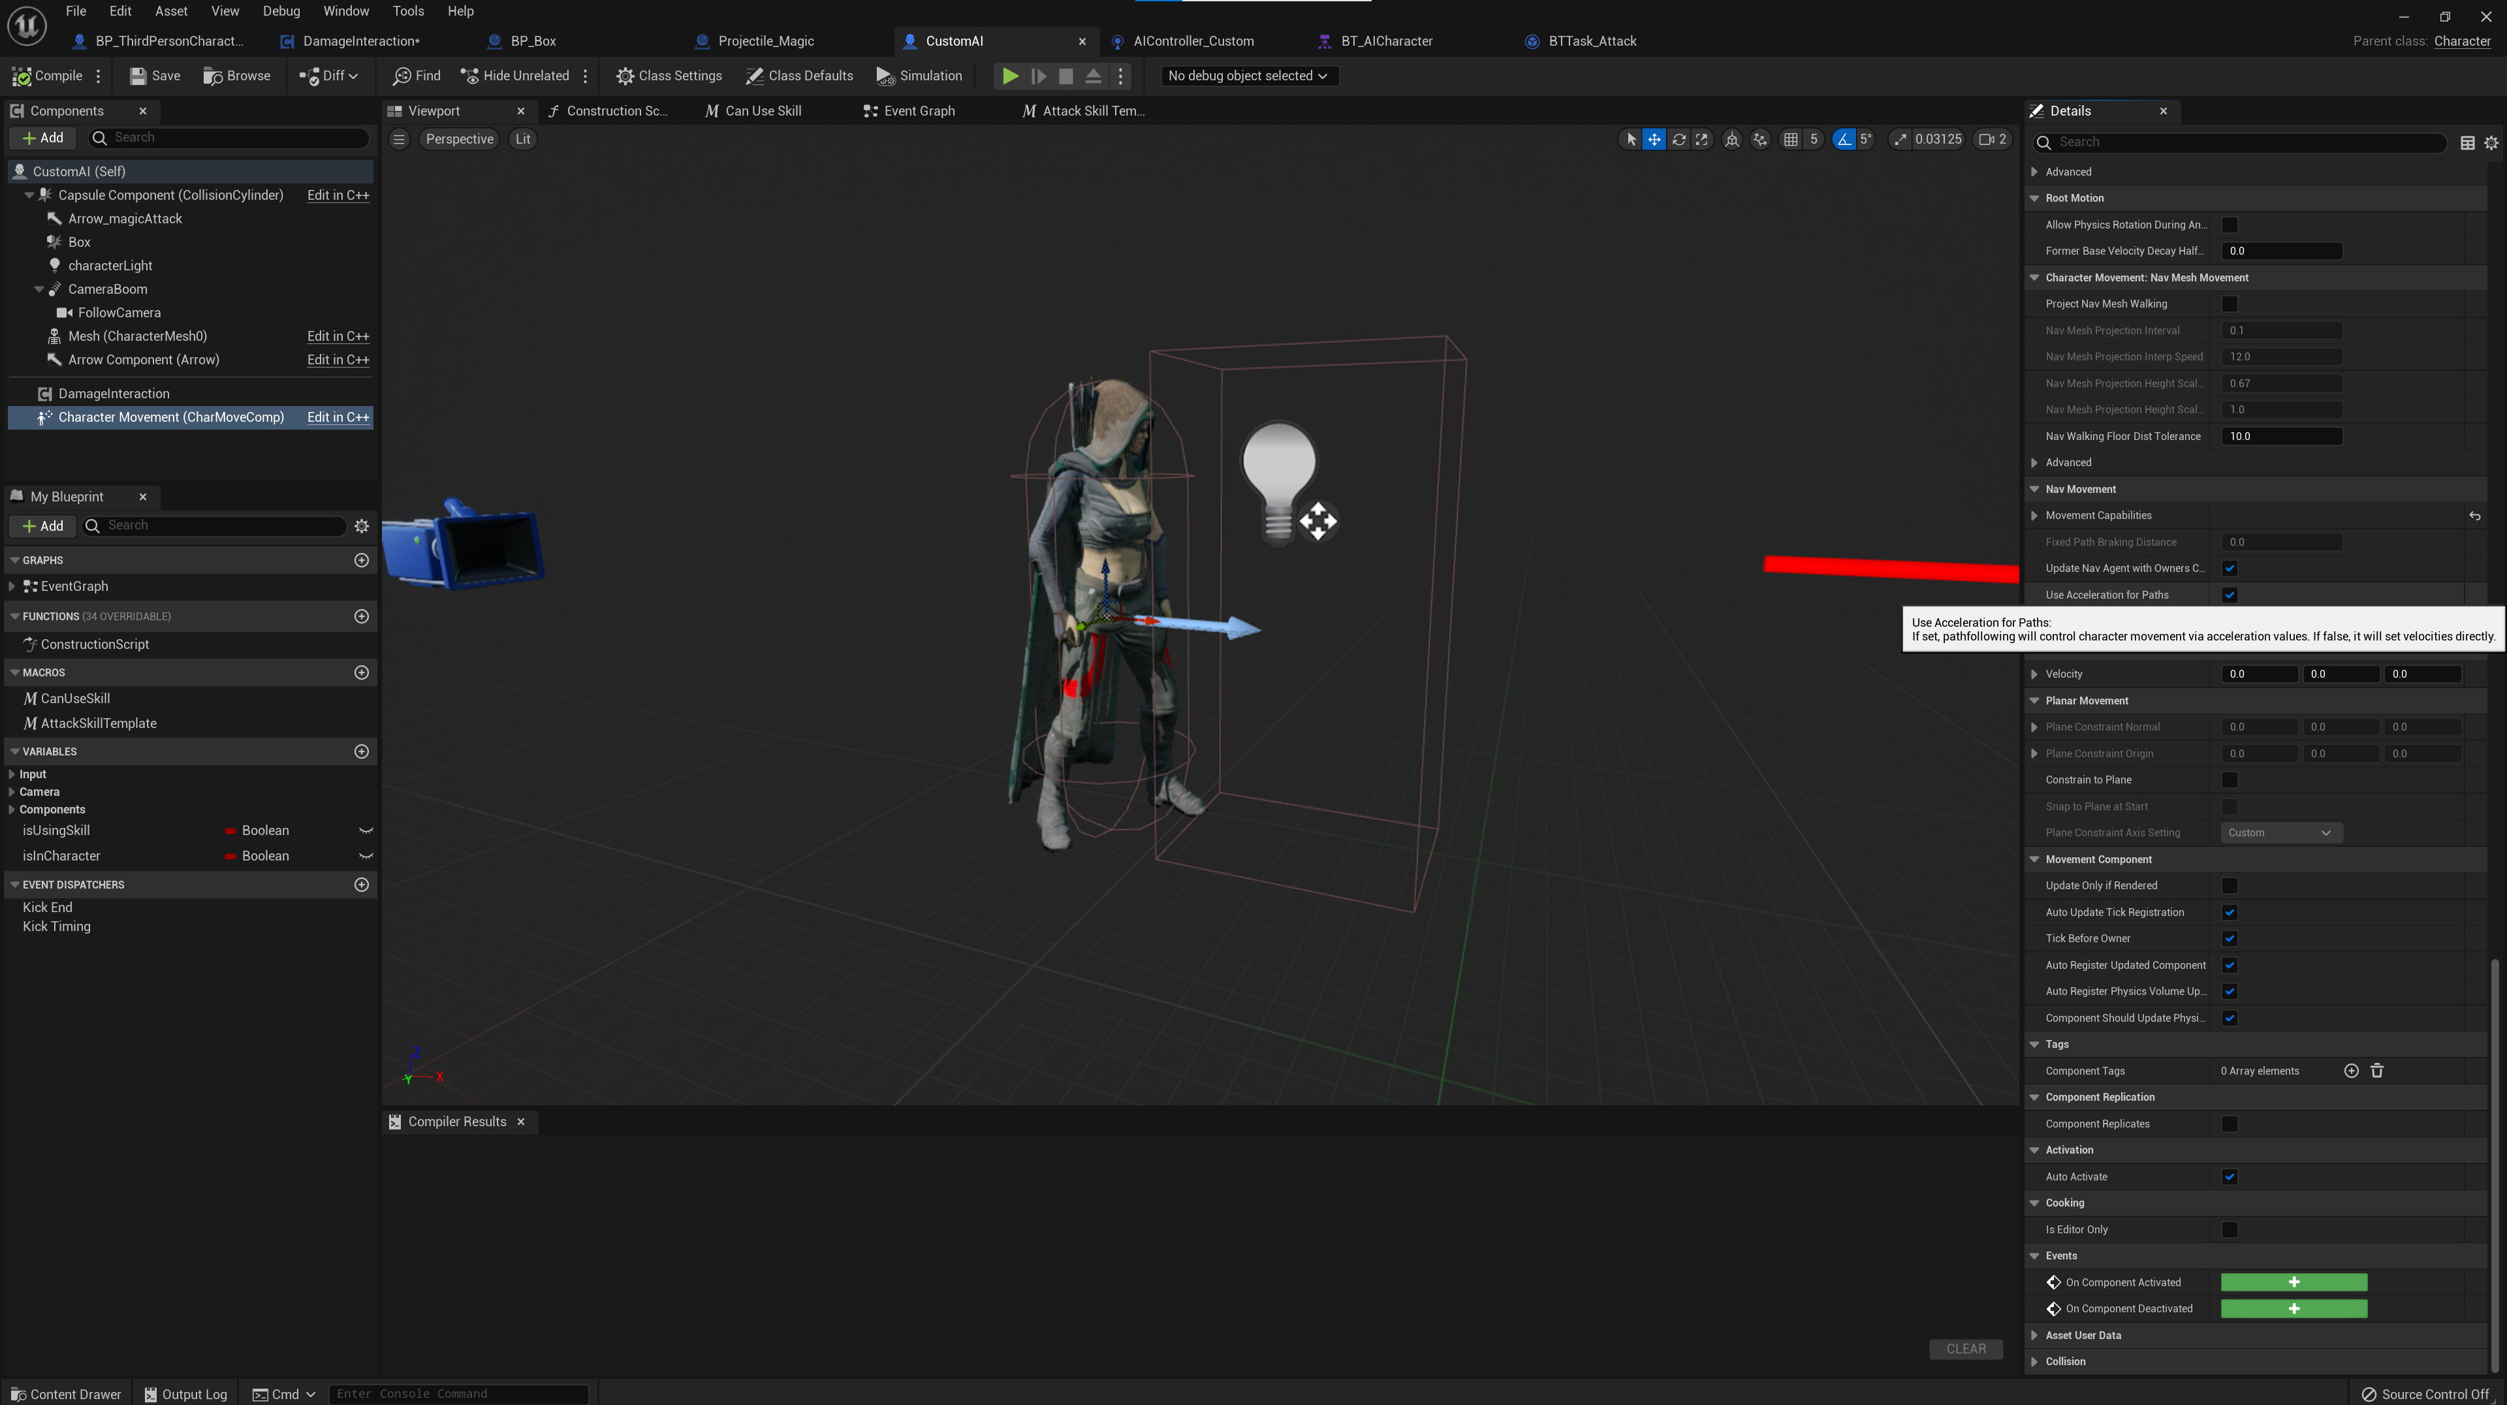Enable Allow Physics Rotation During Anim
Screen dimensions: 2507x1405
[x=2230, y=225]
